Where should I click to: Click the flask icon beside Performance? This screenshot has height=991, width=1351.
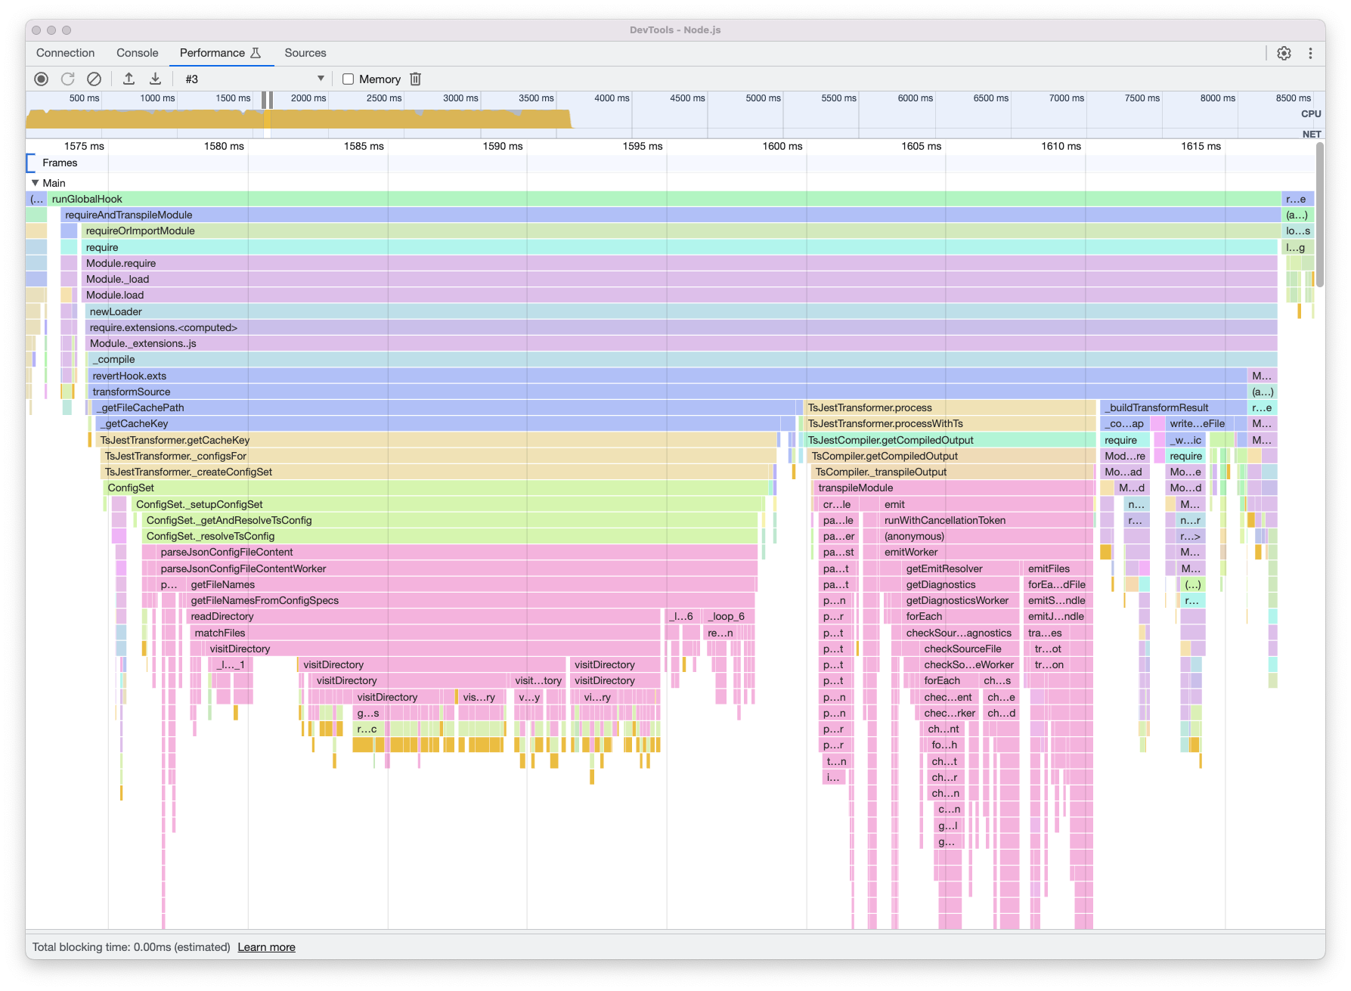point(256,53)
